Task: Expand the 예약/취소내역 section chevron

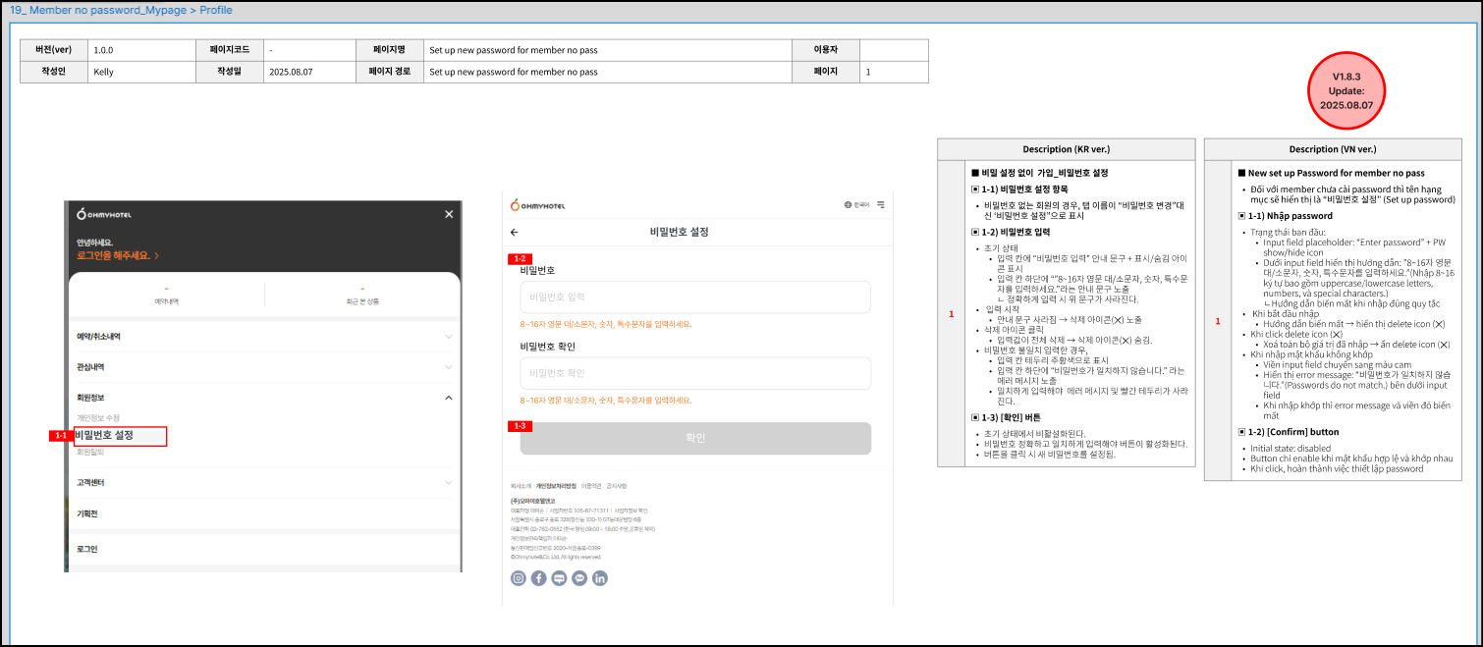Action: point(449,337)
